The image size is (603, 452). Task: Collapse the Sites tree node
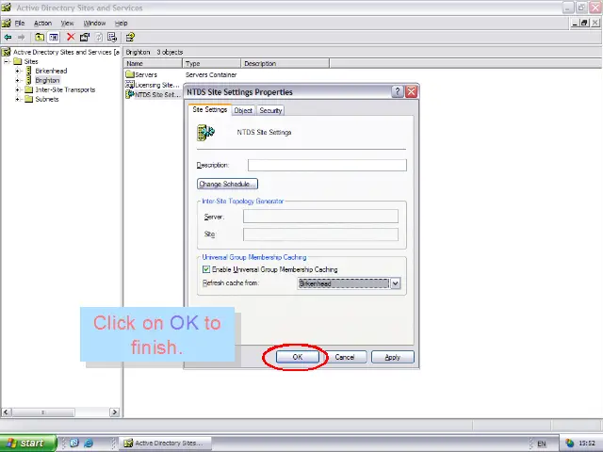(7, 61)
